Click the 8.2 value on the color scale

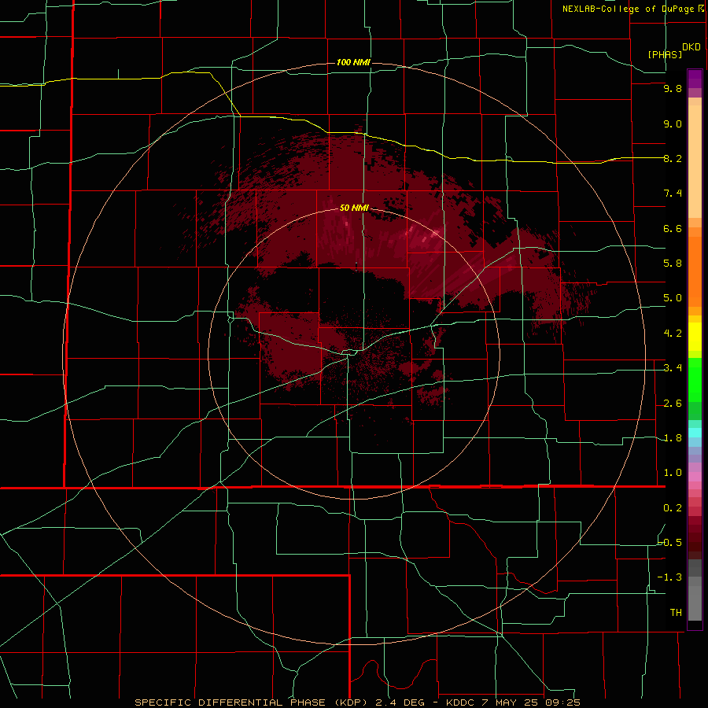[x=673, y=158]
